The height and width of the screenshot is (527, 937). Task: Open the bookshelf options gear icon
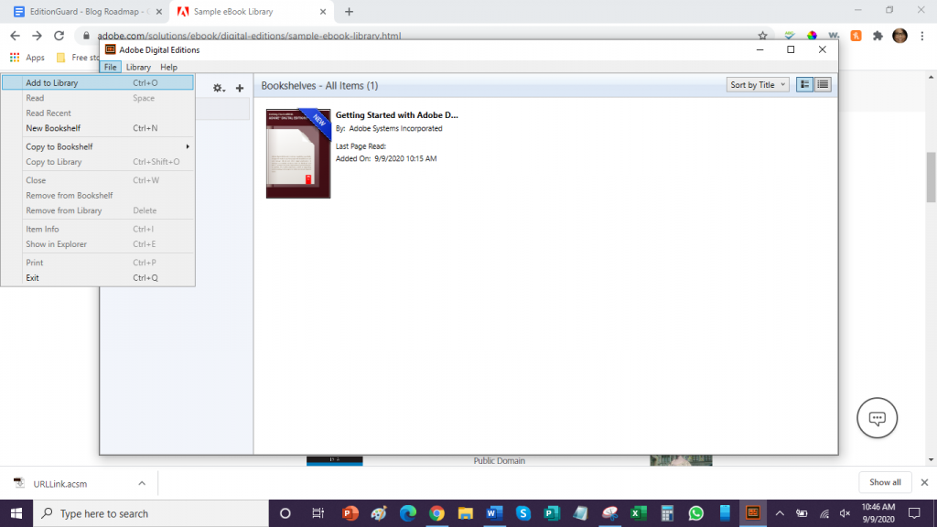click(219, 88)
